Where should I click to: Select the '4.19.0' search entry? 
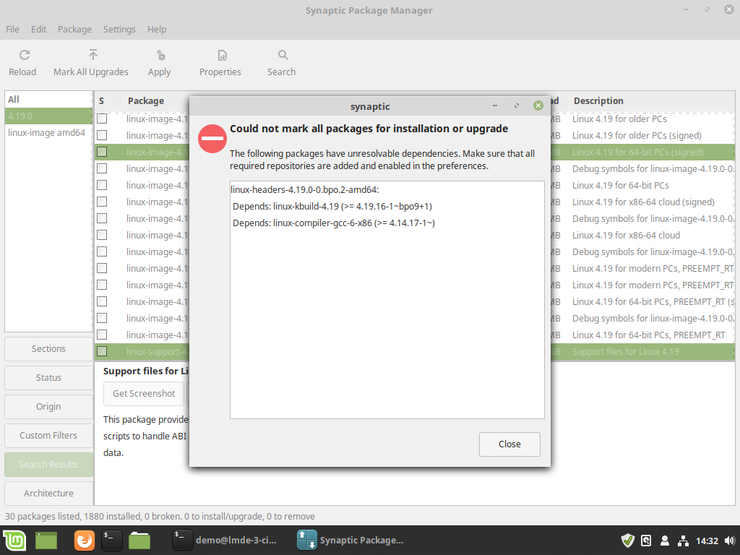[x=48, y=116]
